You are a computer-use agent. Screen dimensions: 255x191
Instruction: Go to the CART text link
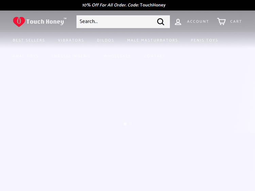(236, 22)
